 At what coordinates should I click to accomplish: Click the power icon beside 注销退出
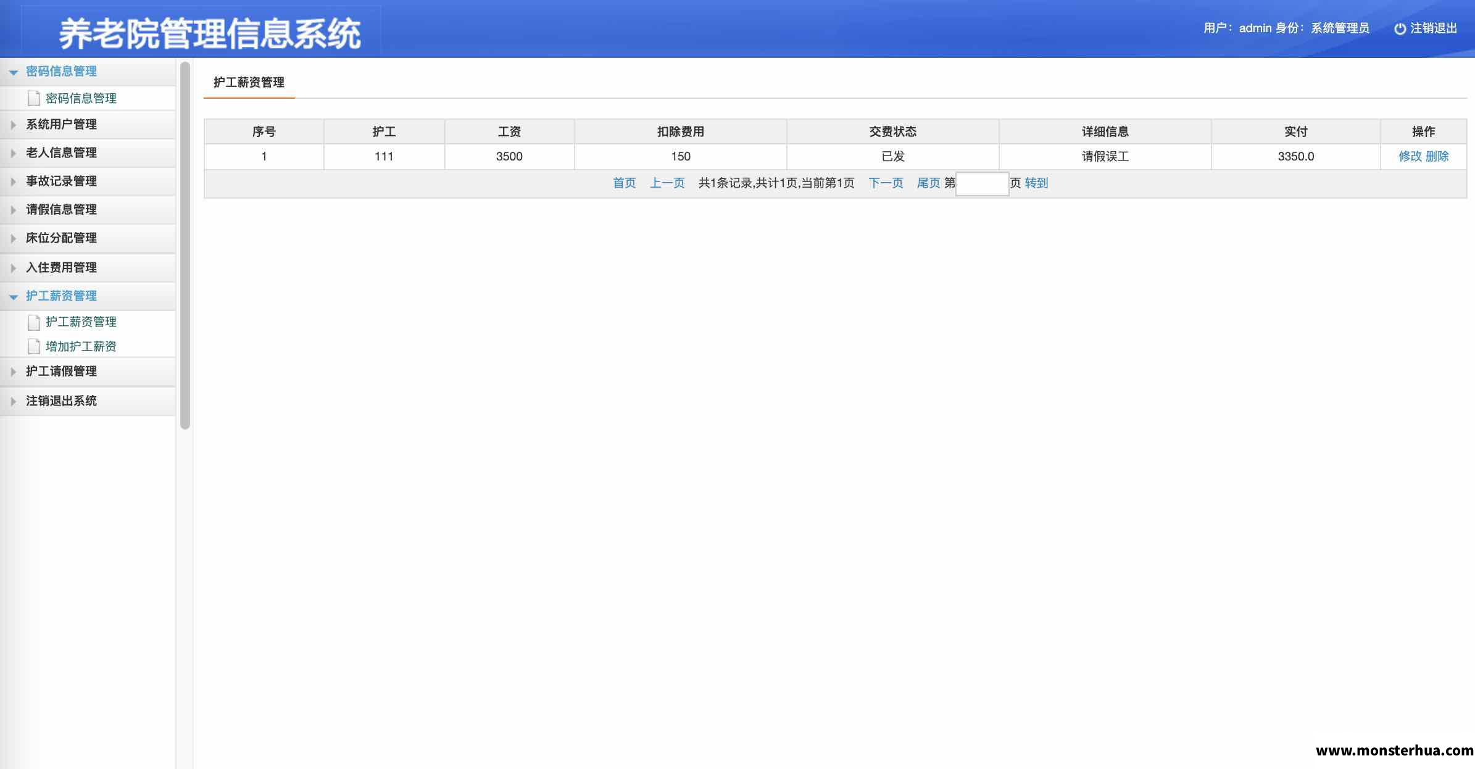coord(1400,28)
